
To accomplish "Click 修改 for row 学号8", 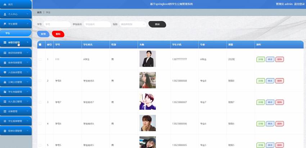I will coord(270,81).
